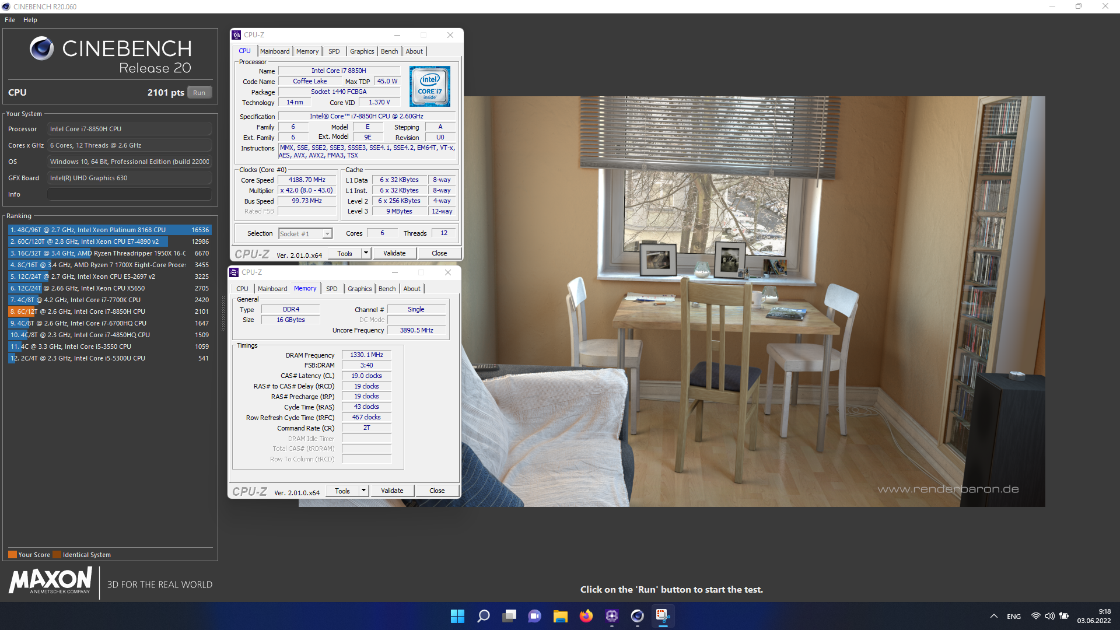Screen dimensions: 1120x630
Task: Show hidden system tray icons
Action: coord(993,616)
